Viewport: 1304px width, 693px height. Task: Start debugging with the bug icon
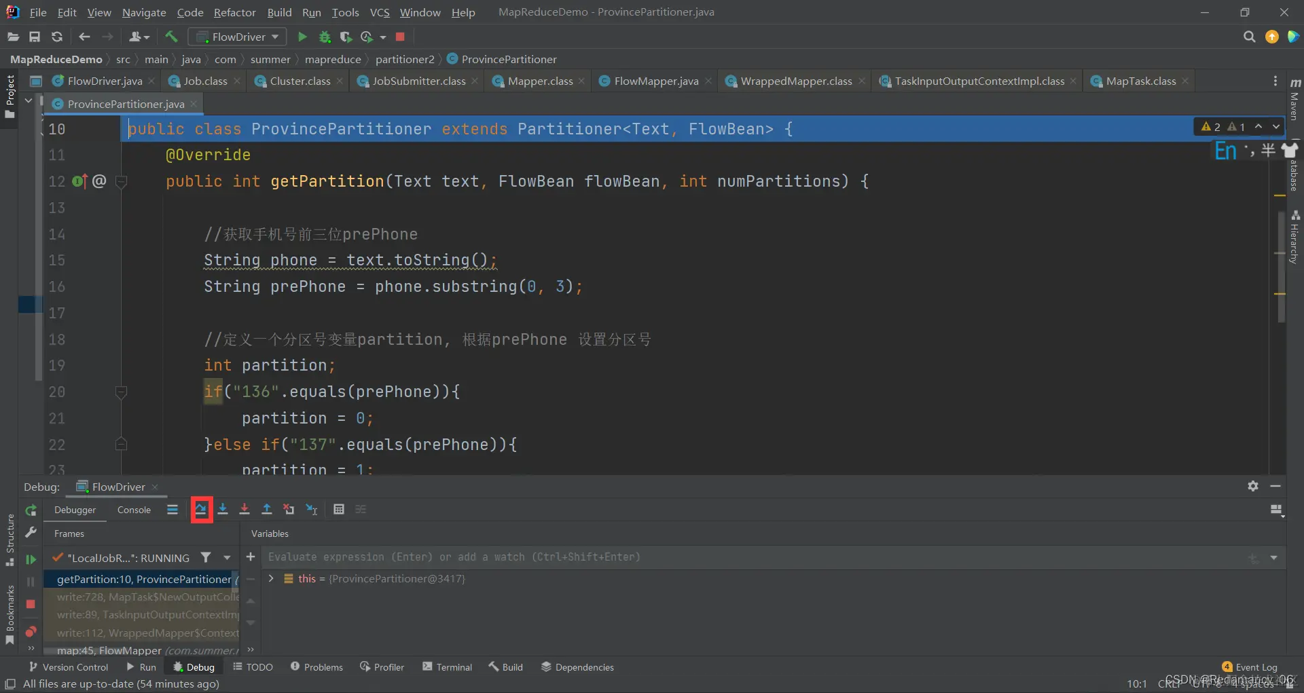[x=325, y=37]
